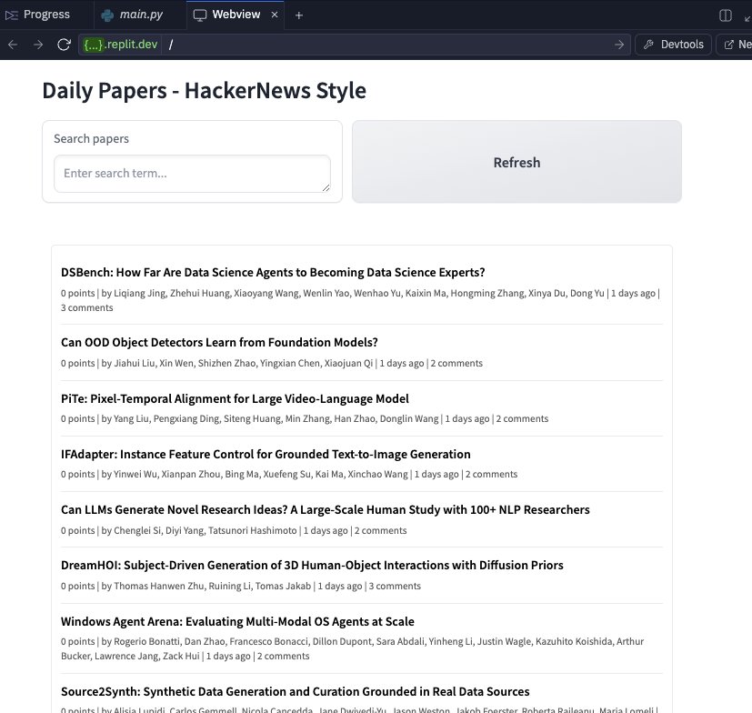The image size is (752, 713).
Task: Reload the webview page
Action: pos(64,45)
